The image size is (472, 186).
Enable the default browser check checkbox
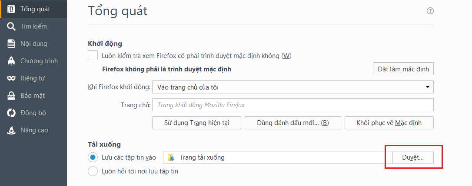point(93,55)
